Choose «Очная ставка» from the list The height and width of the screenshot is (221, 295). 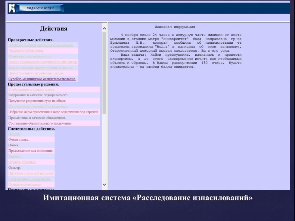pos(19,139)
